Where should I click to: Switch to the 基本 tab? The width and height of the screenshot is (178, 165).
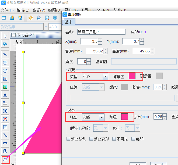pyautogui.click(x=69, y=22)
